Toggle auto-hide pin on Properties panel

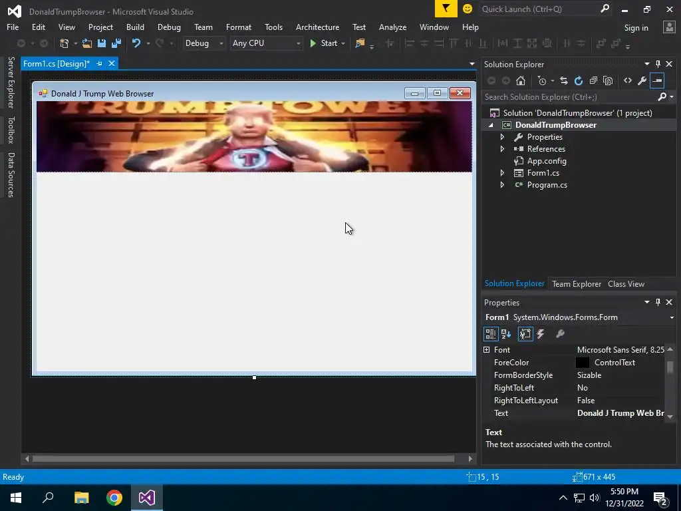(x=658, y=302)
